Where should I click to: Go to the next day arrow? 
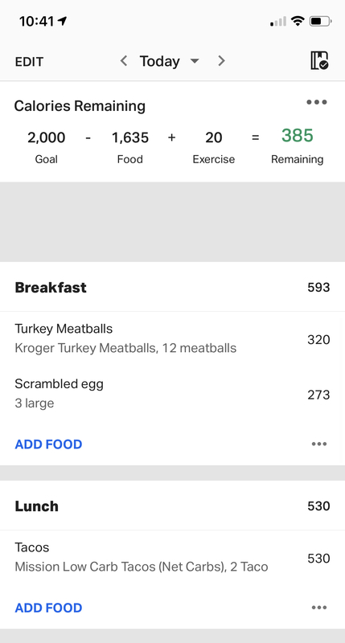221,61
